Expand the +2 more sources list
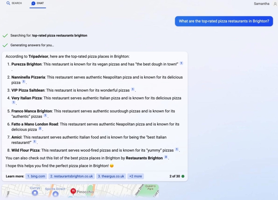Viewport: 278px width, 200px height. tap(135, 176)
